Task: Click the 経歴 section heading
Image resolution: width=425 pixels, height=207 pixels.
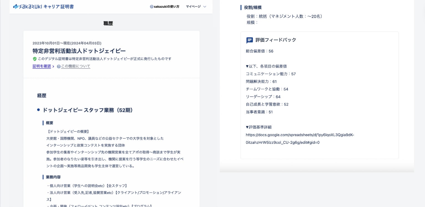Action: pyautogui.click(x=42, y=96)
